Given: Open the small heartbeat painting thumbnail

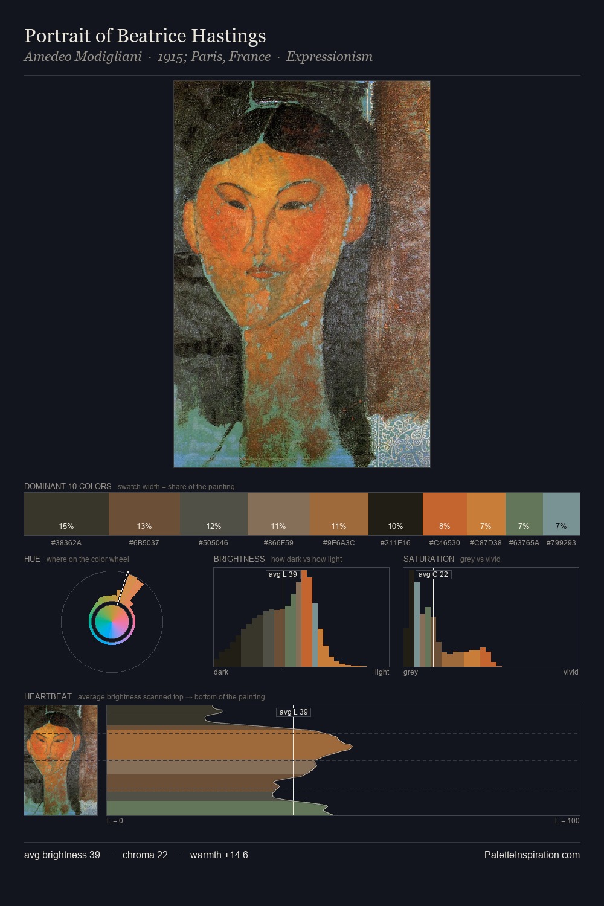Looking at the screenshot, I should coord(60,760).
